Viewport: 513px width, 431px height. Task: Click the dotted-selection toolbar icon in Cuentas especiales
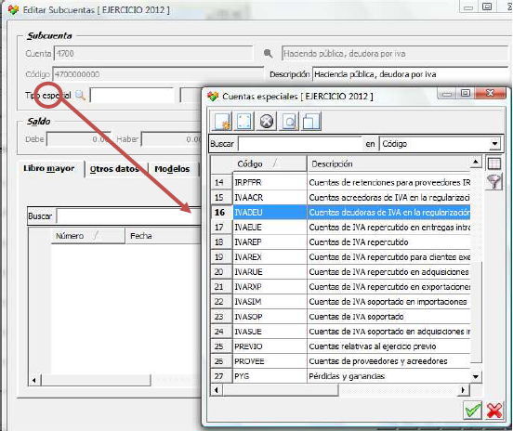(x=244, y=122)
